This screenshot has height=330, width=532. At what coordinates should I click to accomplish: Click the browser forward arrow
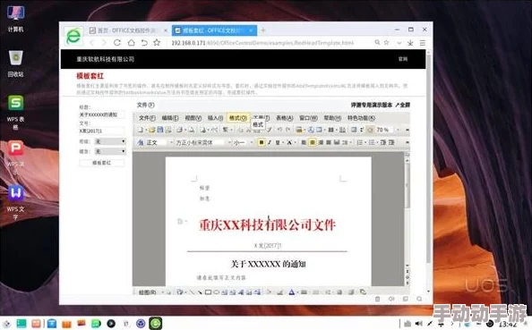[x=104, y=43]
